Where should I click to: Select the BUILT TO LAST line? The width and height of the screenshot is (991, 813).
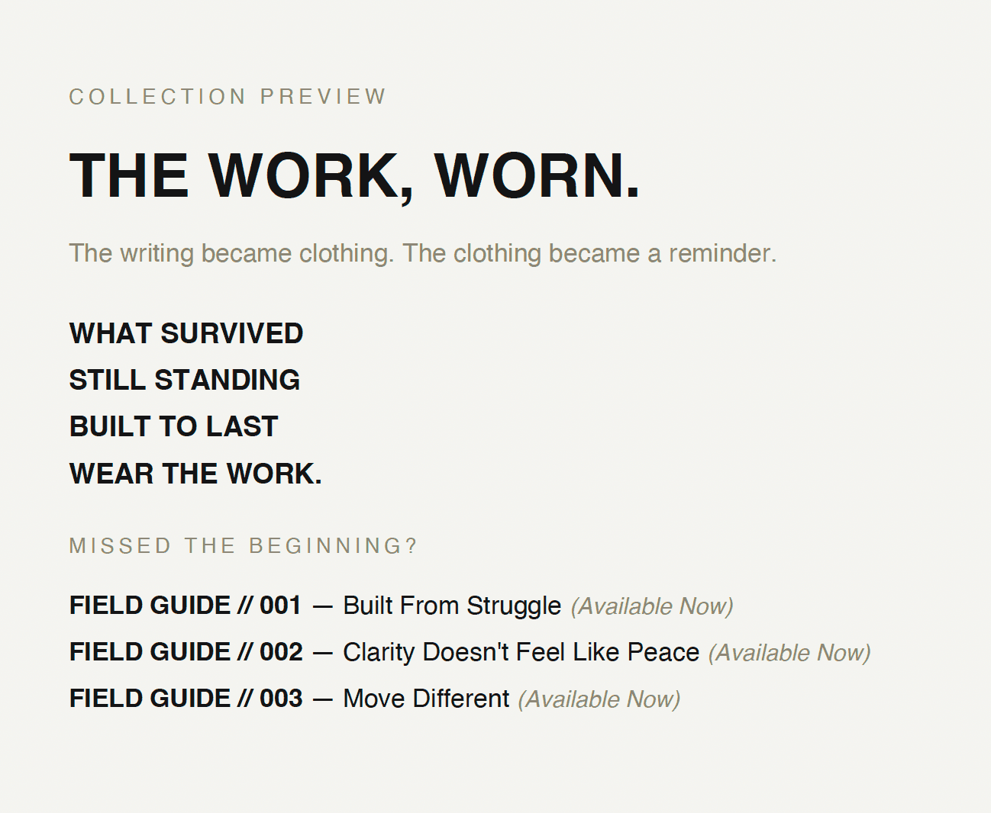tap(174, 426)
